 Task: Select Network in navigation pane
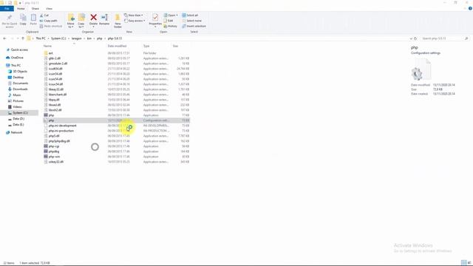click(16, 132)
